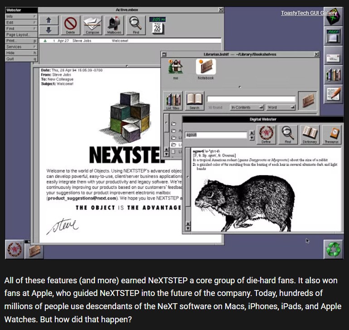The image size is (349, 330).
Task: Click Define in Digital Webster
Action: tap(266, 135)
